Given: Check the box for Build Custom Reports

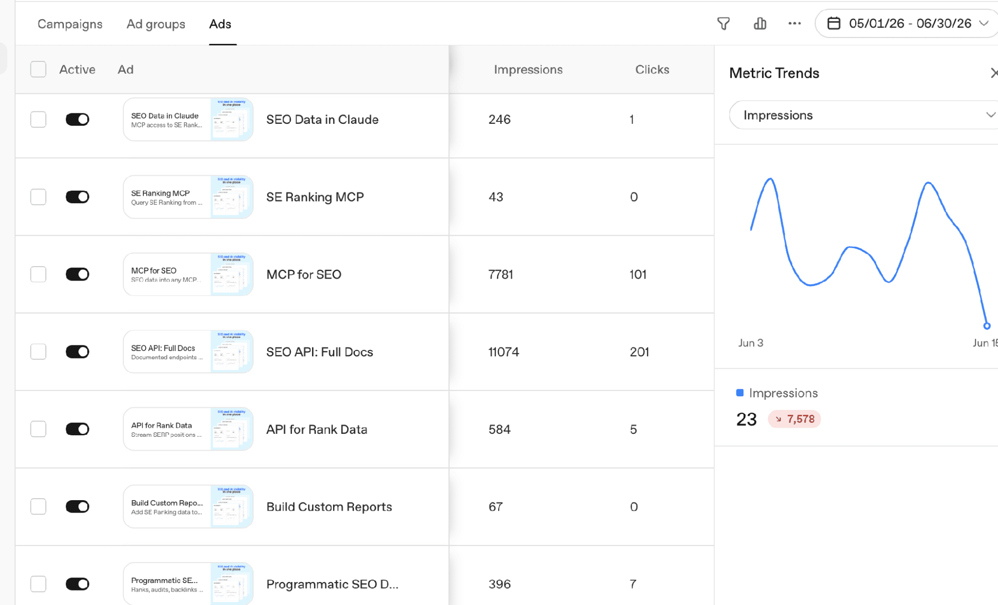Looking at the screenshot, I should (38, 507).
